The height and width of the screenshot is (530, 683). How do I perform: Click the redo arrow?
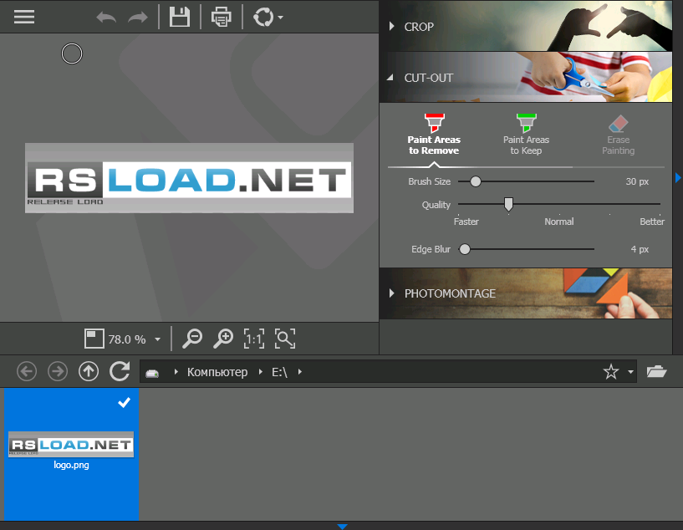138,18
